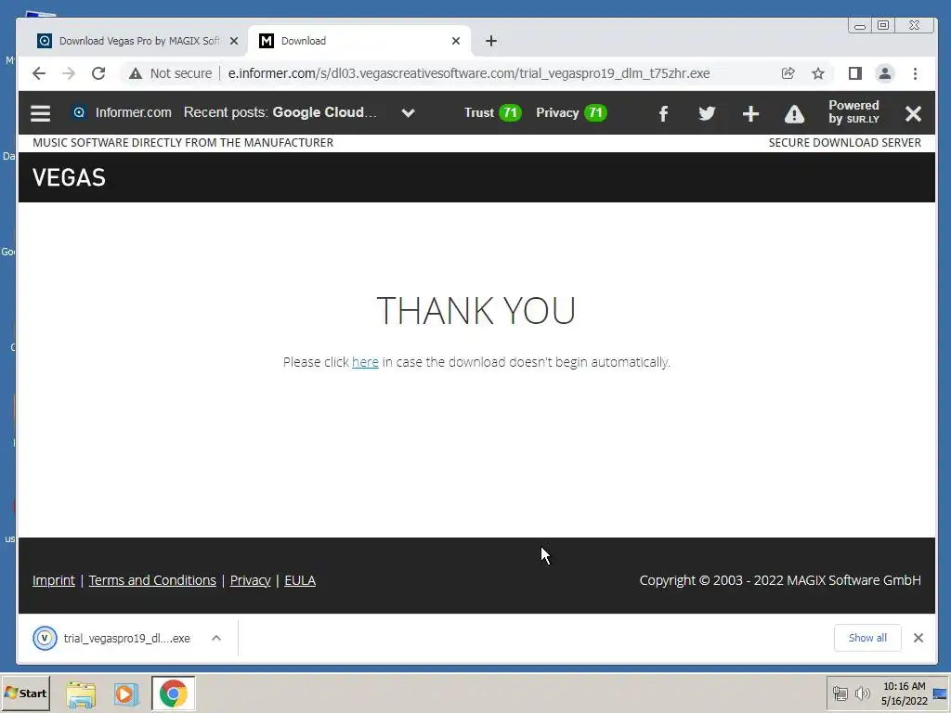Click the plus icon in Informer bar

[750, 113]
